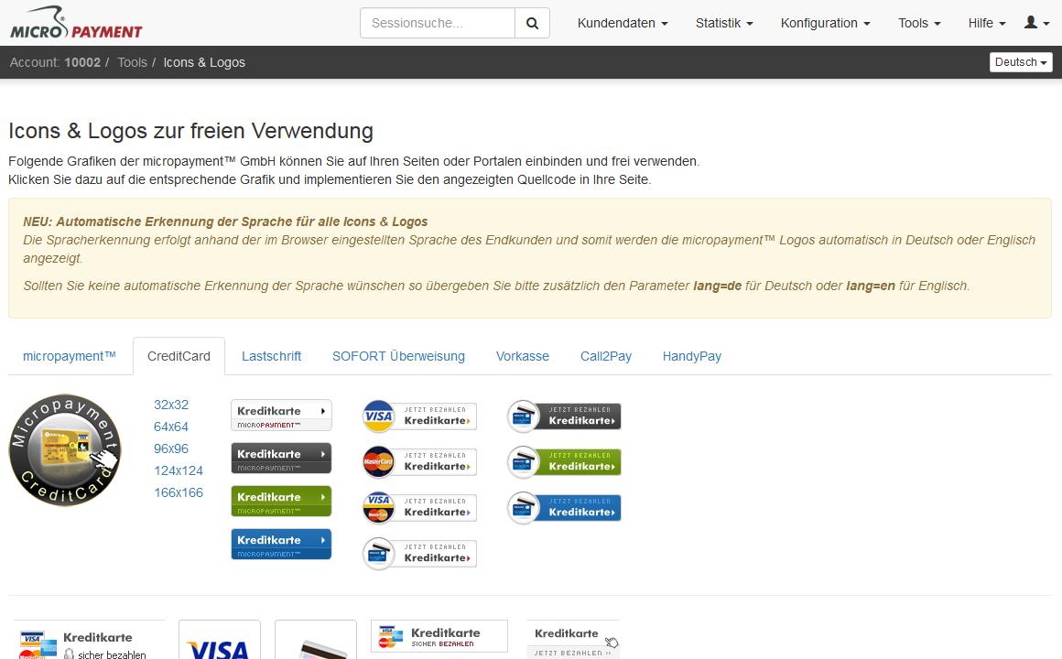Open the Hilfe dropdown menu

coord(987,23)
